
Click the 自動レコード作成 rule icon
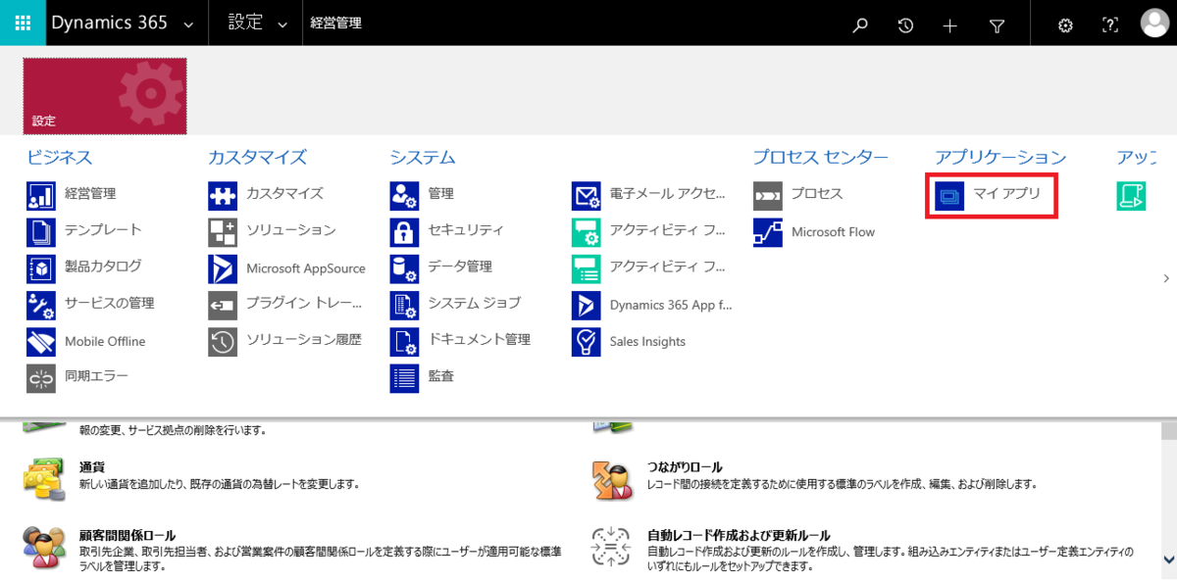point(613,547)
